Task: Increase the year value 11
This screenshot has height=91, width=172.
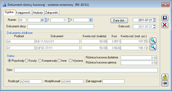Action: (69, 19)
